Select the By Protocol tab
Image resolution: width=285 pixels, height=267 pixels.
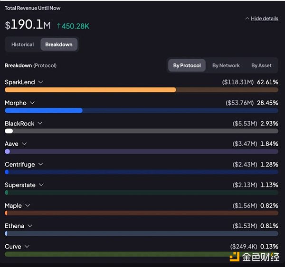pos(187,65)
